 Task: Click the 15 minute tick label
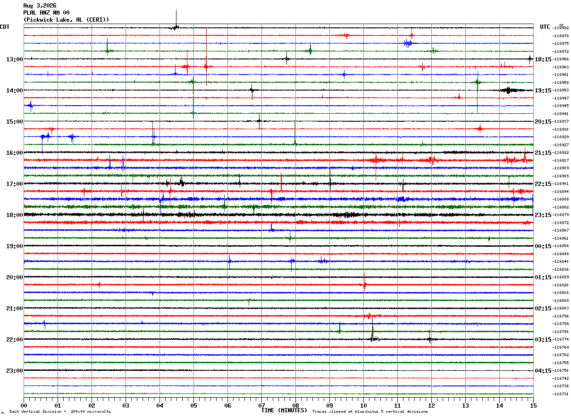tap(533, 406)
